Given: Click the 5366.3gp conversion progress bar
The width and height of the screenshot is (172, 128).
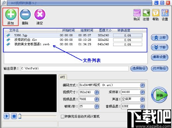Looking at the screenshot, I should 128,35.
